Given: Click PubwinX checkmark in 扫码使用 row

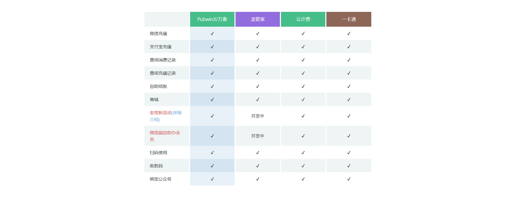Looking at the screenshot, I should (x=212, y=153).
